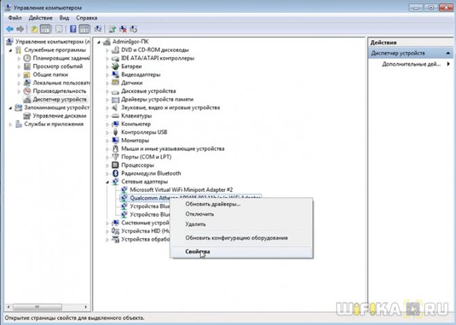
Task: Collapse the Диспетчер устройств actions section arrow
Action: coord(448,54)
